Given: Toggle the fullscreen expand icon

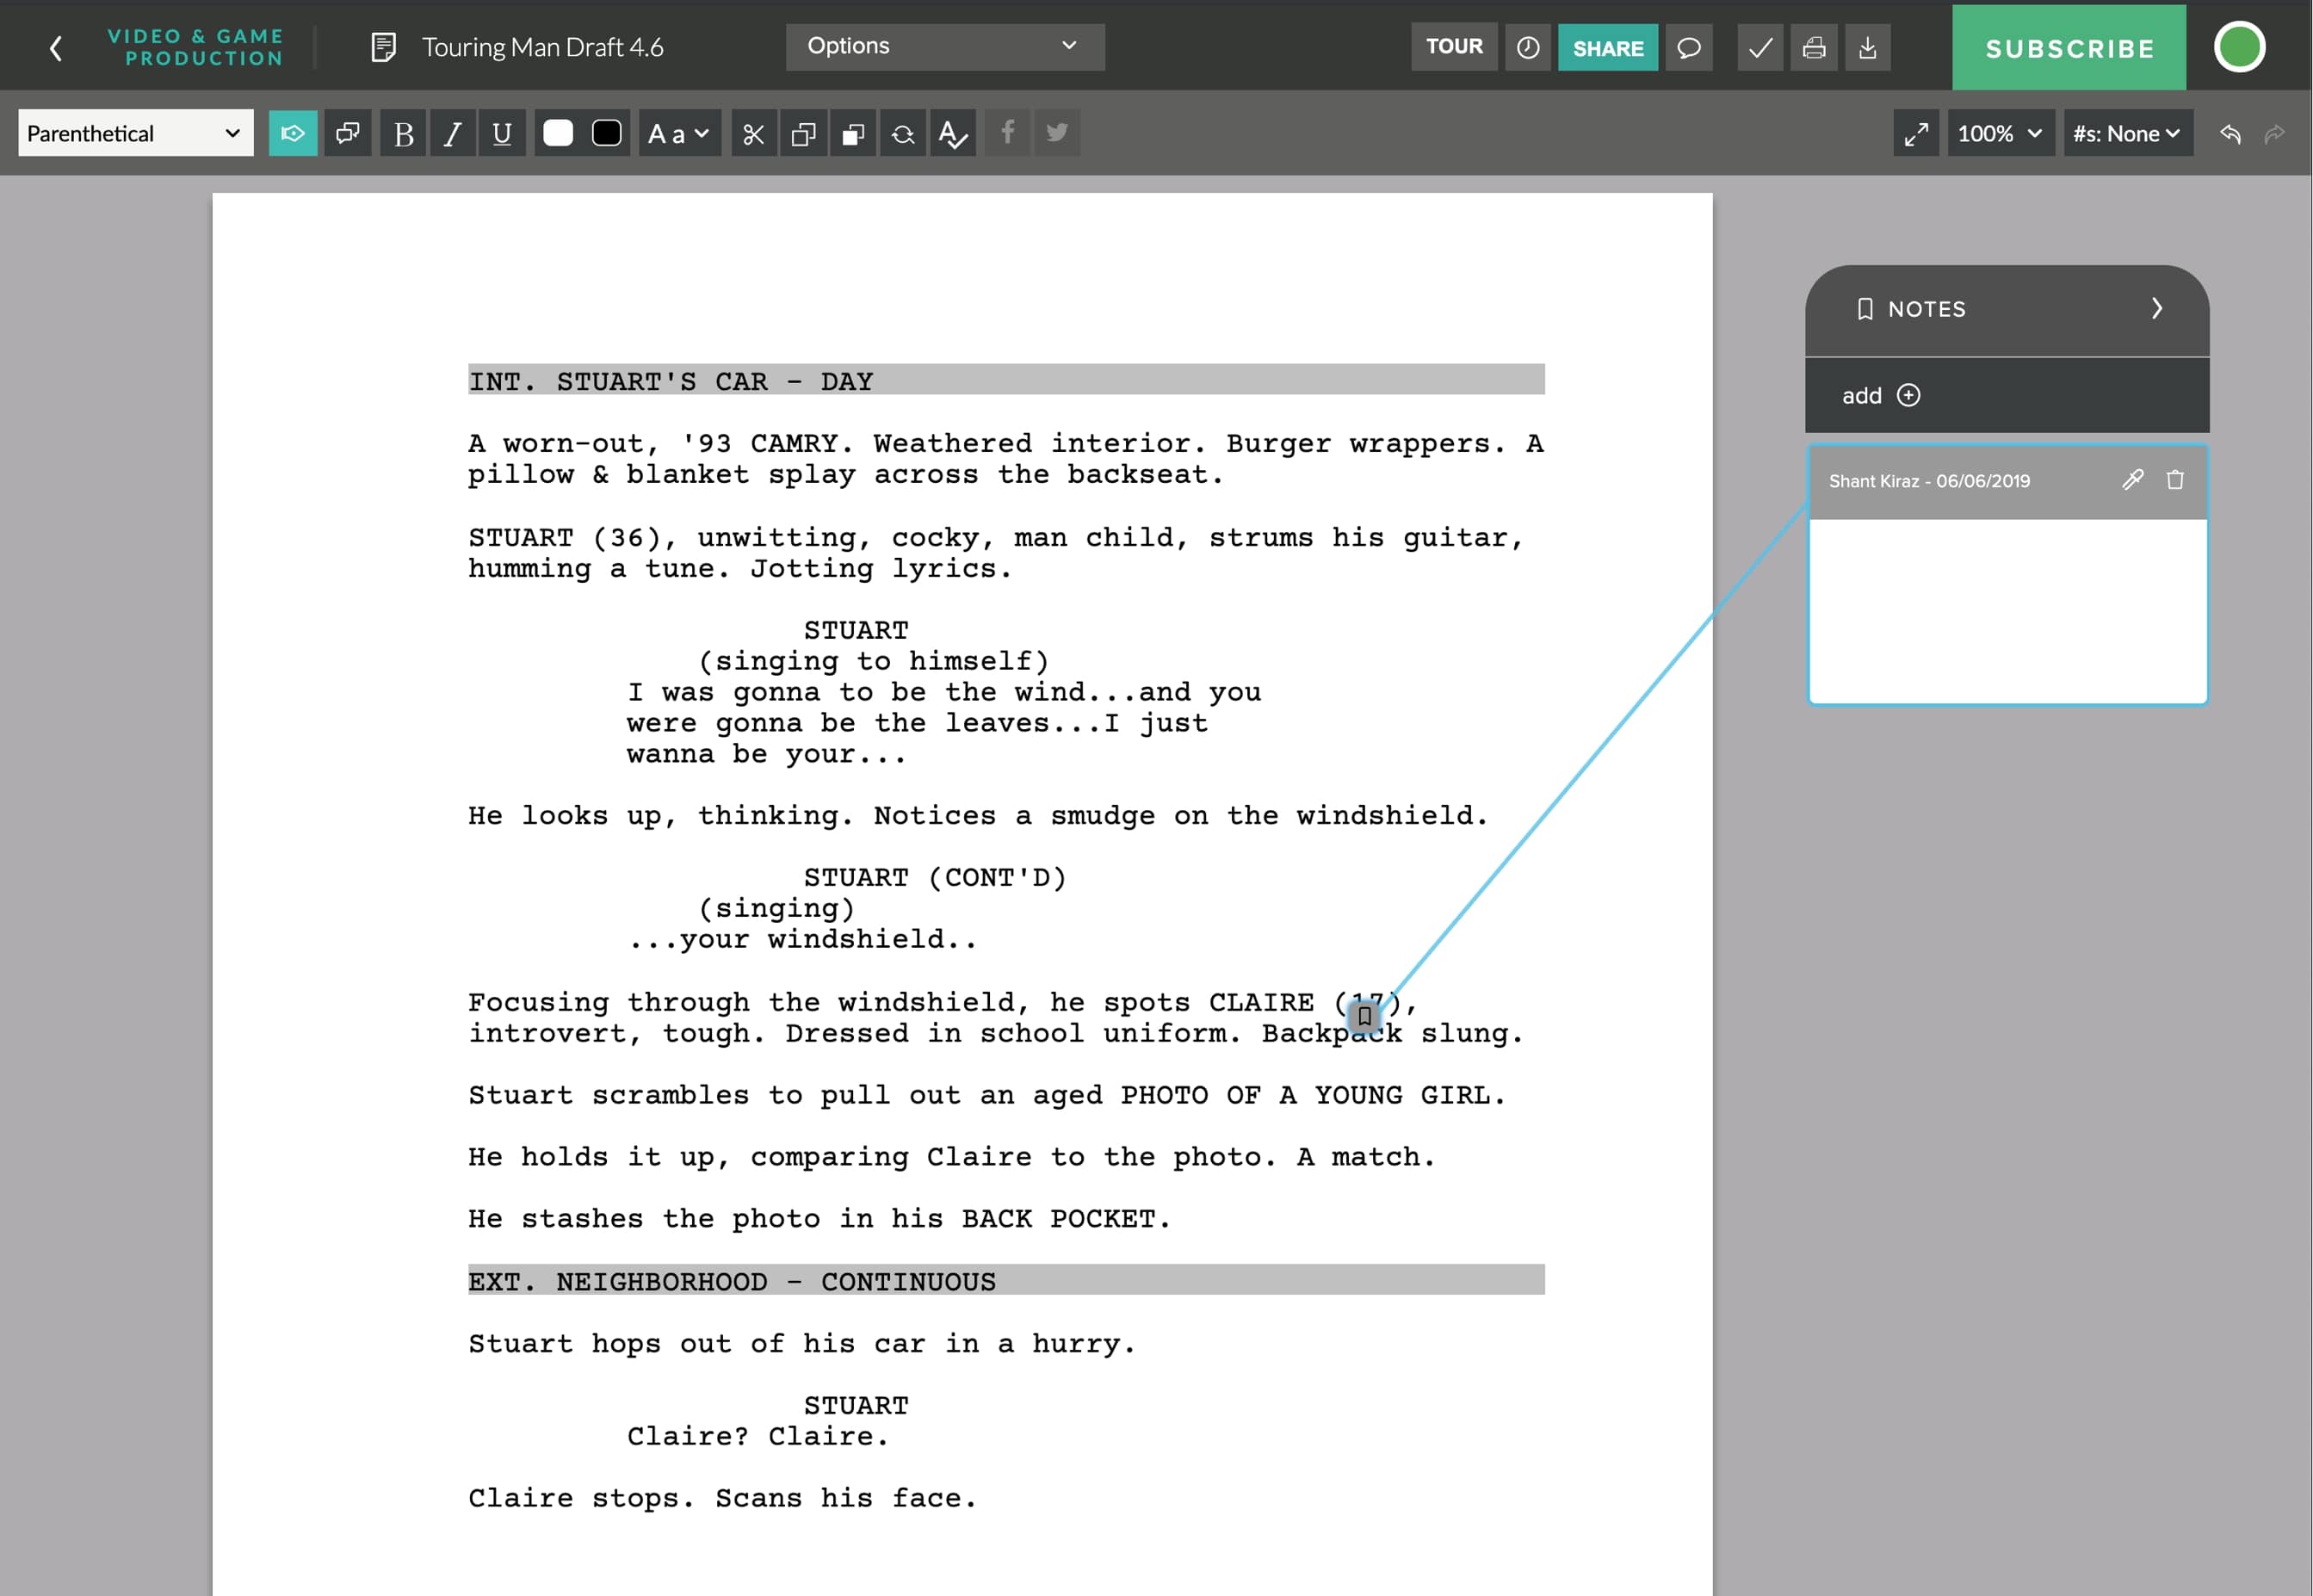Looking at the screenshot, I should [x=1916, y=133].
